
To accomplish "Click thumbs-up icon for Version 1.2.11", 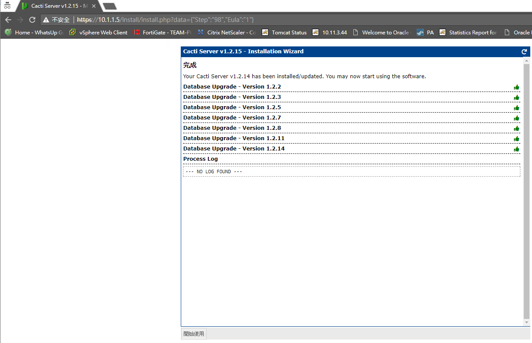I will (517, 139).
